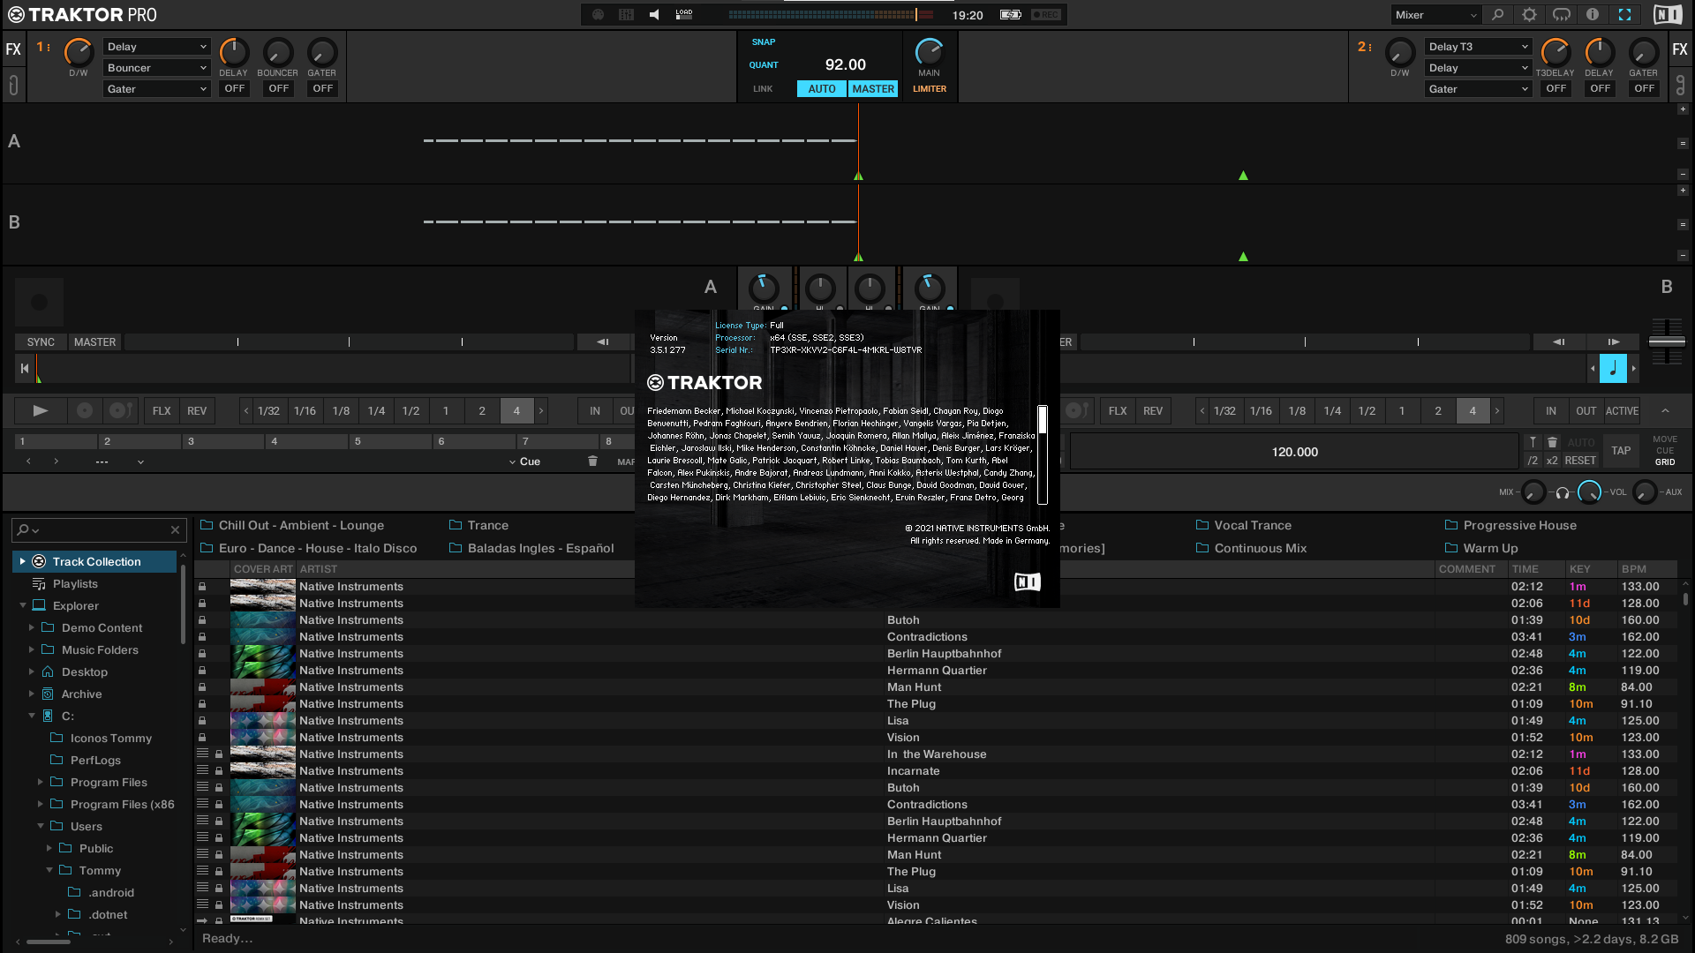Open the Cue type dropdown on Deck A

[x=524, y=461]
